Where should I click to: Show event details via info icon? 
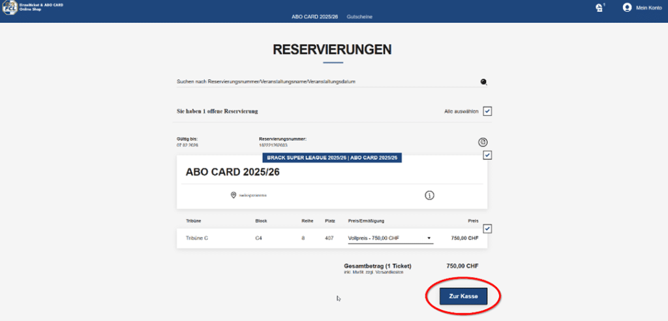tap(429, 195)
